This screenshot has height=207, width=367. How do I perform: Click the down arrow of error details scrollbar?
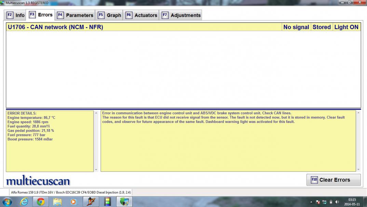pyautogui.click(x=96, y=169)
